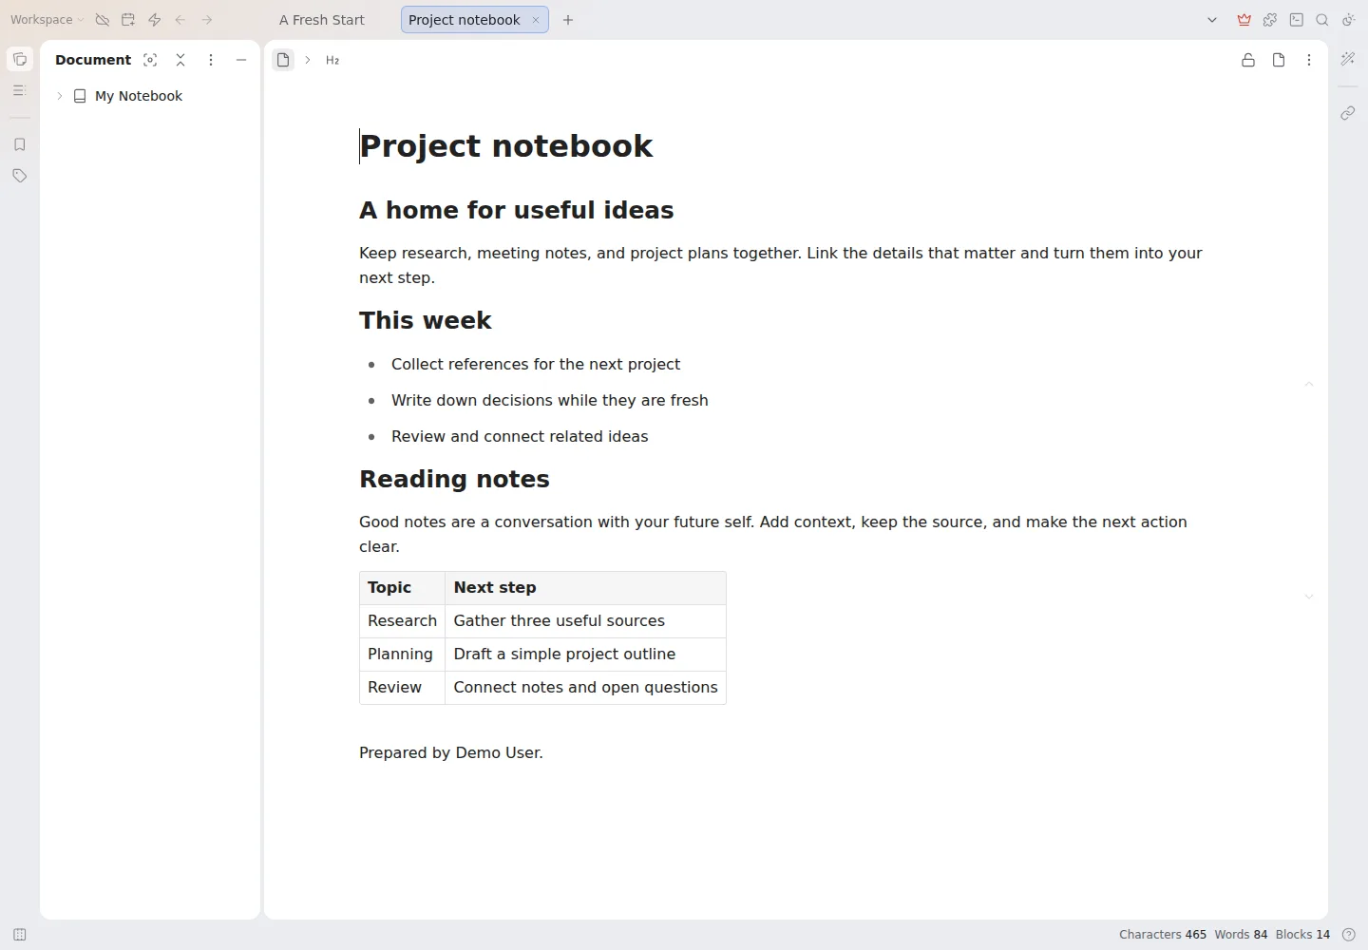Select the Project notebook tab
The image size is (1368, 950).
(x=465, y=20)
